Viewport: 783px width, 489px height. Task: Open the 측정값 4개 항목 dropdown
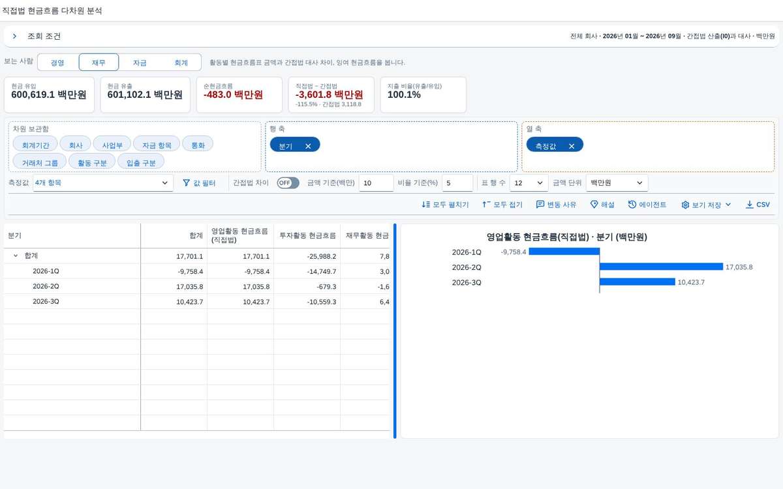coord(102,183)
